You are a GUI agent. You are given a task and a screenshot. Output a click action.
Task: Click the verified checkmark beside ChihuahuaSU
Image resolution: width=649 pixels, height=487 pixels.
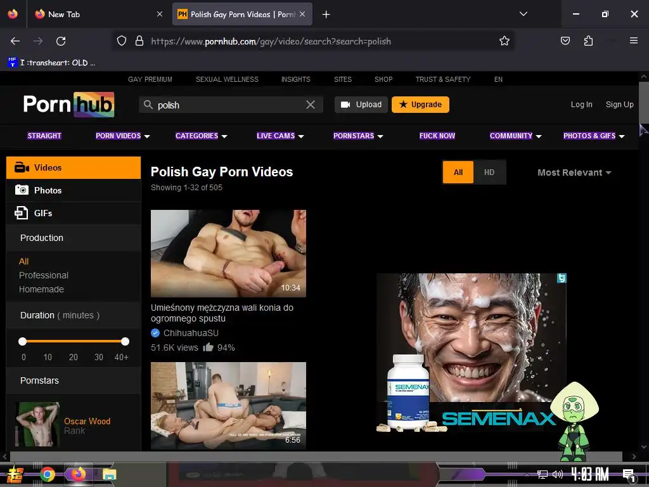pos(155,332)
